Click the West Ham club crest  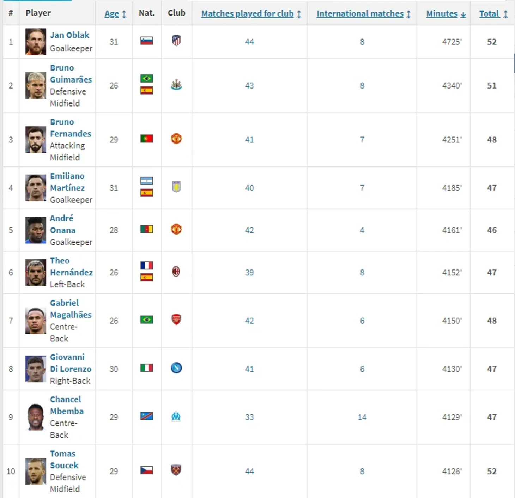176,470
